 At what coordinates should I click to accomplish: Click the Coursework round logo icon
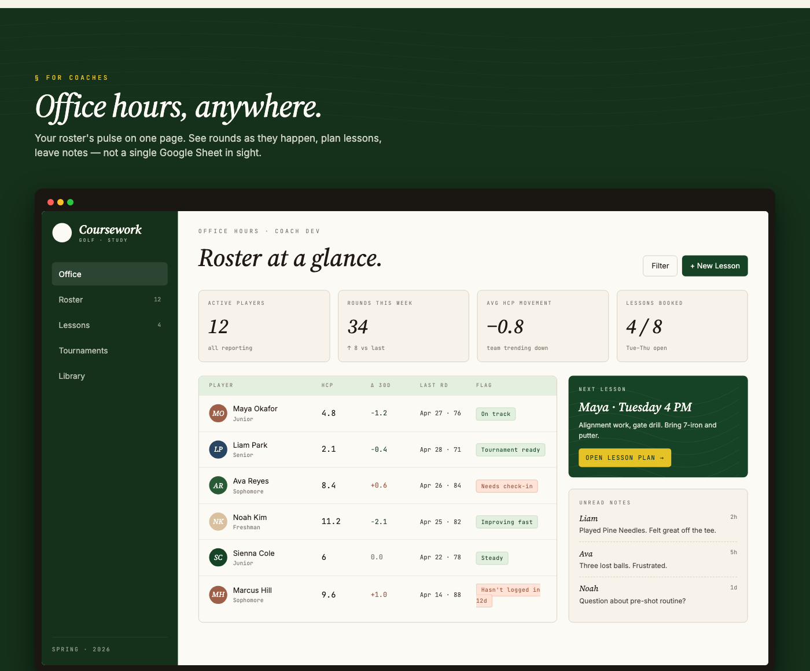tap(62, 233)
